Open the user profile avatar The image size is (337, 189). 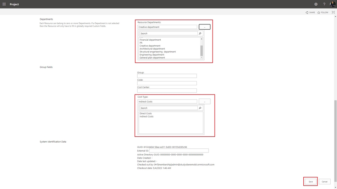[332, 4]
